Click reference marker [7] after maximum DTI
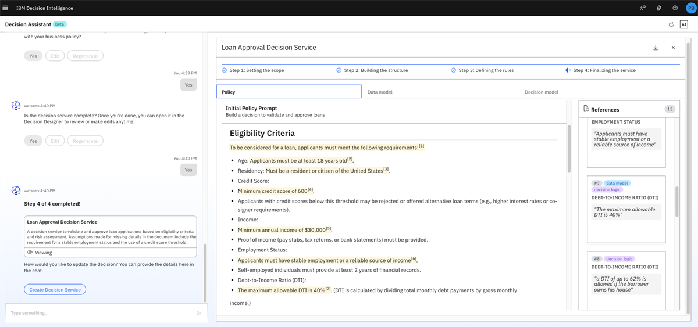698x327 pixels. [x=328, y=289]
